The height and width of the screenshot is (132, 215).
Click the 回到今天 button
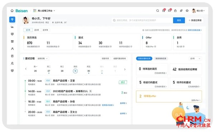(105, 58)
